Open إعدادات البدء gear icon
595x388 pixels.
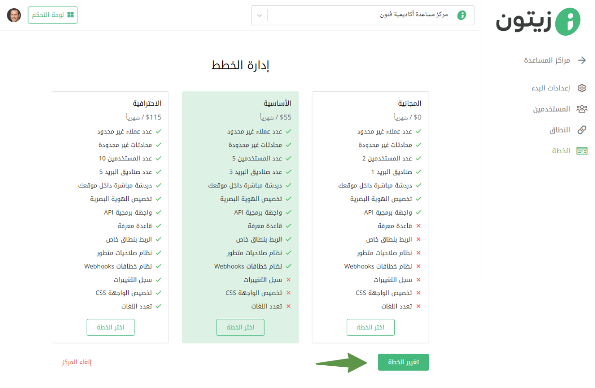tap(582, 88)
